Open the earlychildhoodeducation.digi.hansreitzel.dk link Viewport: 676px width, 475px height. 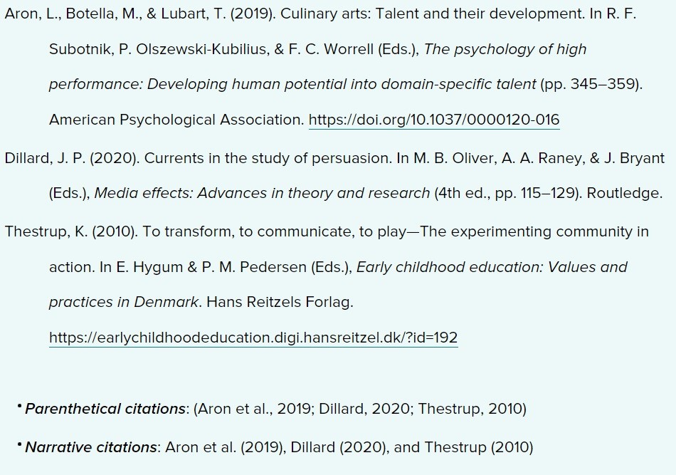pyautogui.click(x=253, y=338)
